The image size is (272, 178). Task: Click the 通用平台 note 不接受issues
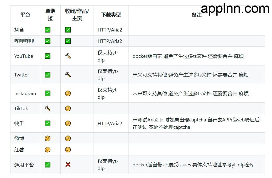(x=193, y=165)
